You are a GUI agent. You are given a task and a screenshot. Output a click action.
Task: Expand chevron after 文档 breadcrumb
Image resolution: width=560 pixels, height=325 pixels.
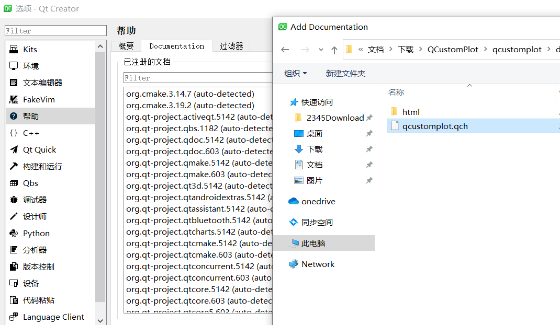(391, 49)
